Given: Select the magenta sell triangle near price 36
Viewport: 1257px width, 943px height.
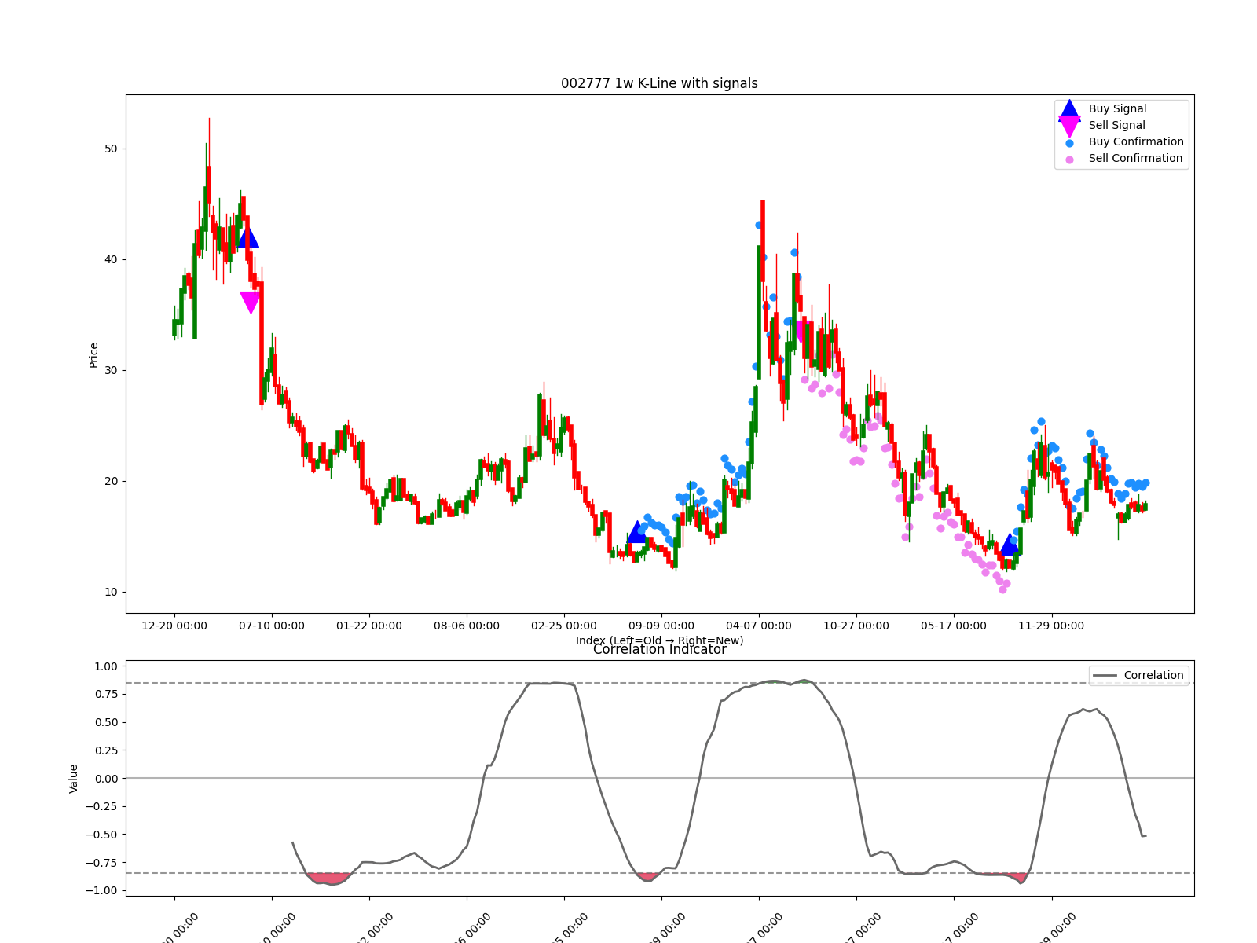Looking at the screenshot, I should click(x=251, y=303).
